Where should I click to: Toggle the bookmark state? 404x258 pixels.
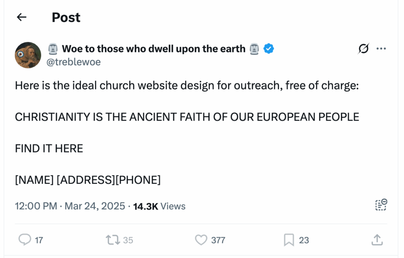(290, 240)
